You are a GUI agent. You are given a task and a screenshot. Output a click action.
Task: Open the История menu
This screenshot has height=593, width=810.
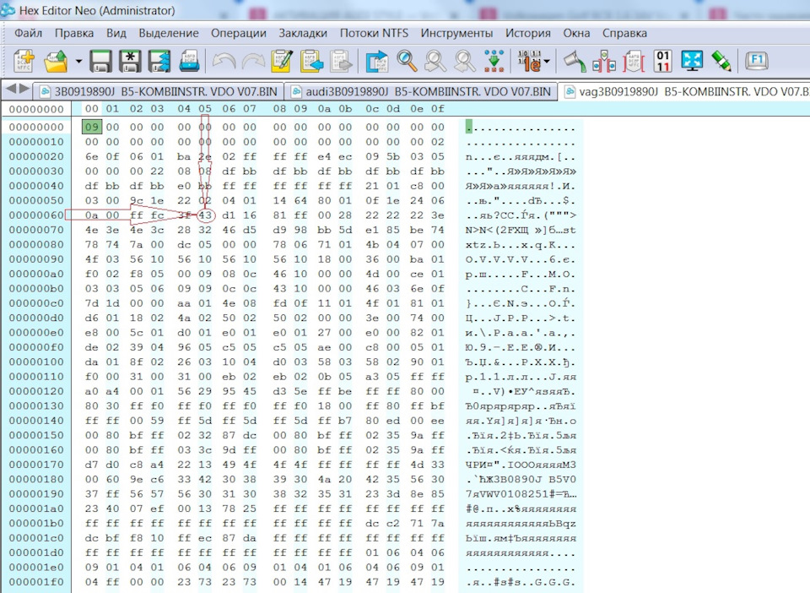(528, 33)
